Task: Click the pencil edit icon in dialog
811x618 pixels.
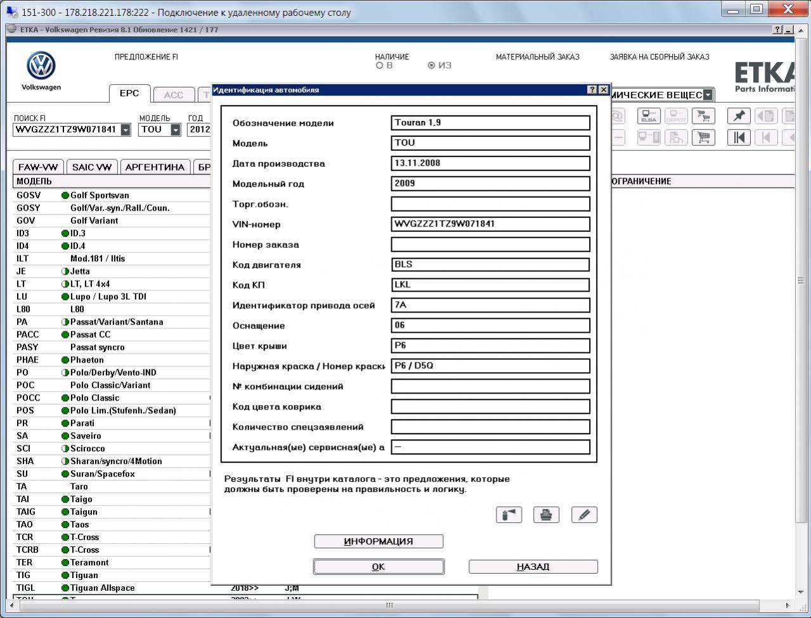Action: click(584, 515)
